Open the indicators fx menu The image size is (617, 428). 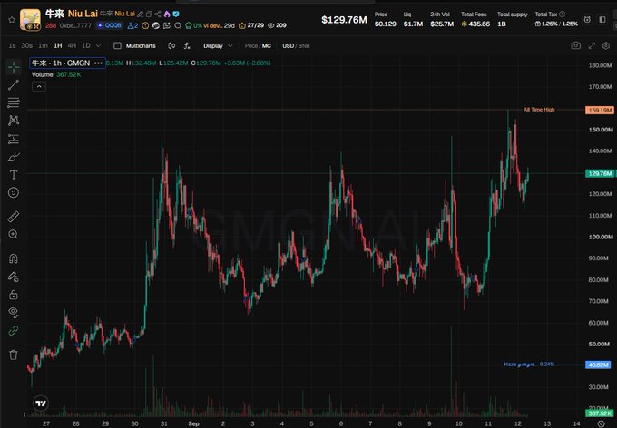187,45
